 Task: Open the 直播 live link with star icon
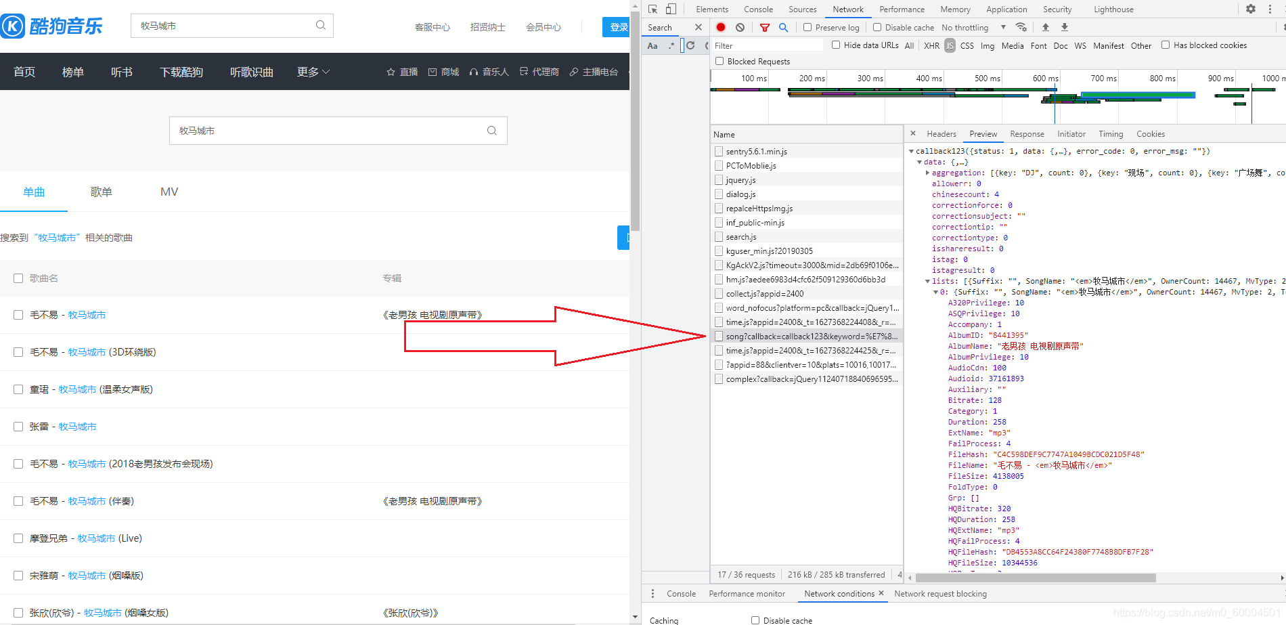[x=402, y=72]
